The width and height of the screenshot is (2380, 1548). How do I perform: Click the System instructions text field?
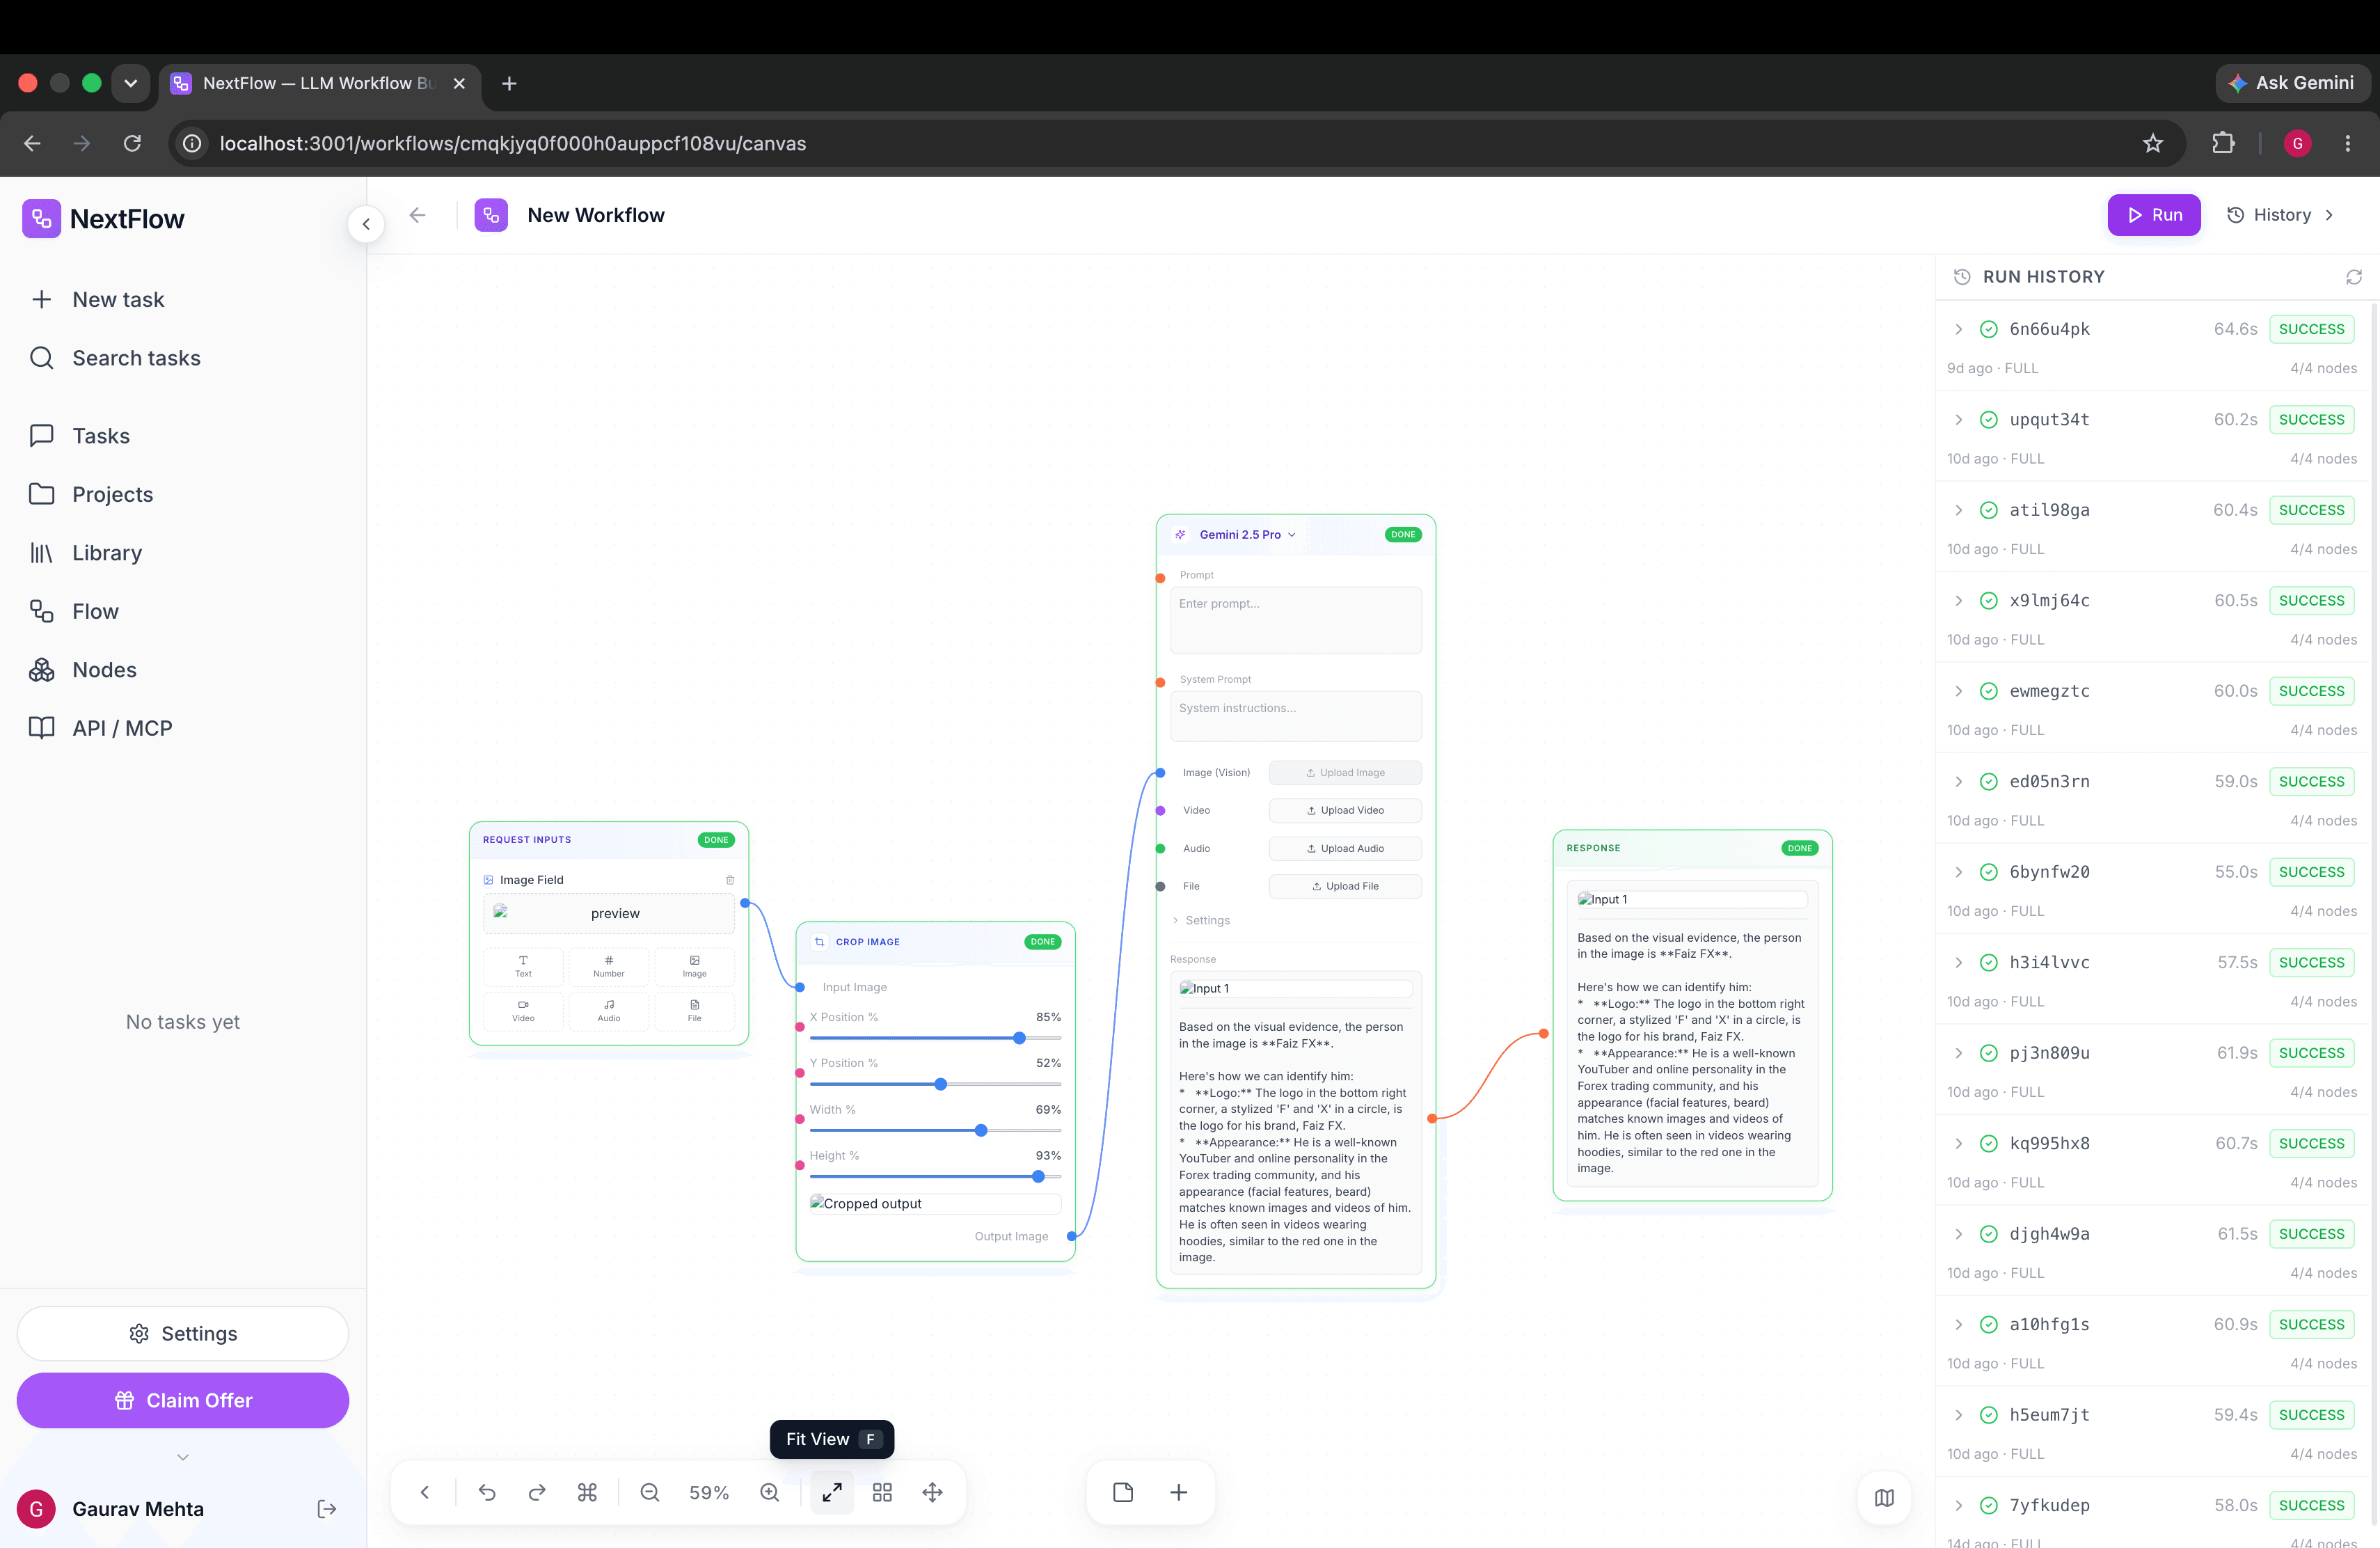[x=1296, y=716]
